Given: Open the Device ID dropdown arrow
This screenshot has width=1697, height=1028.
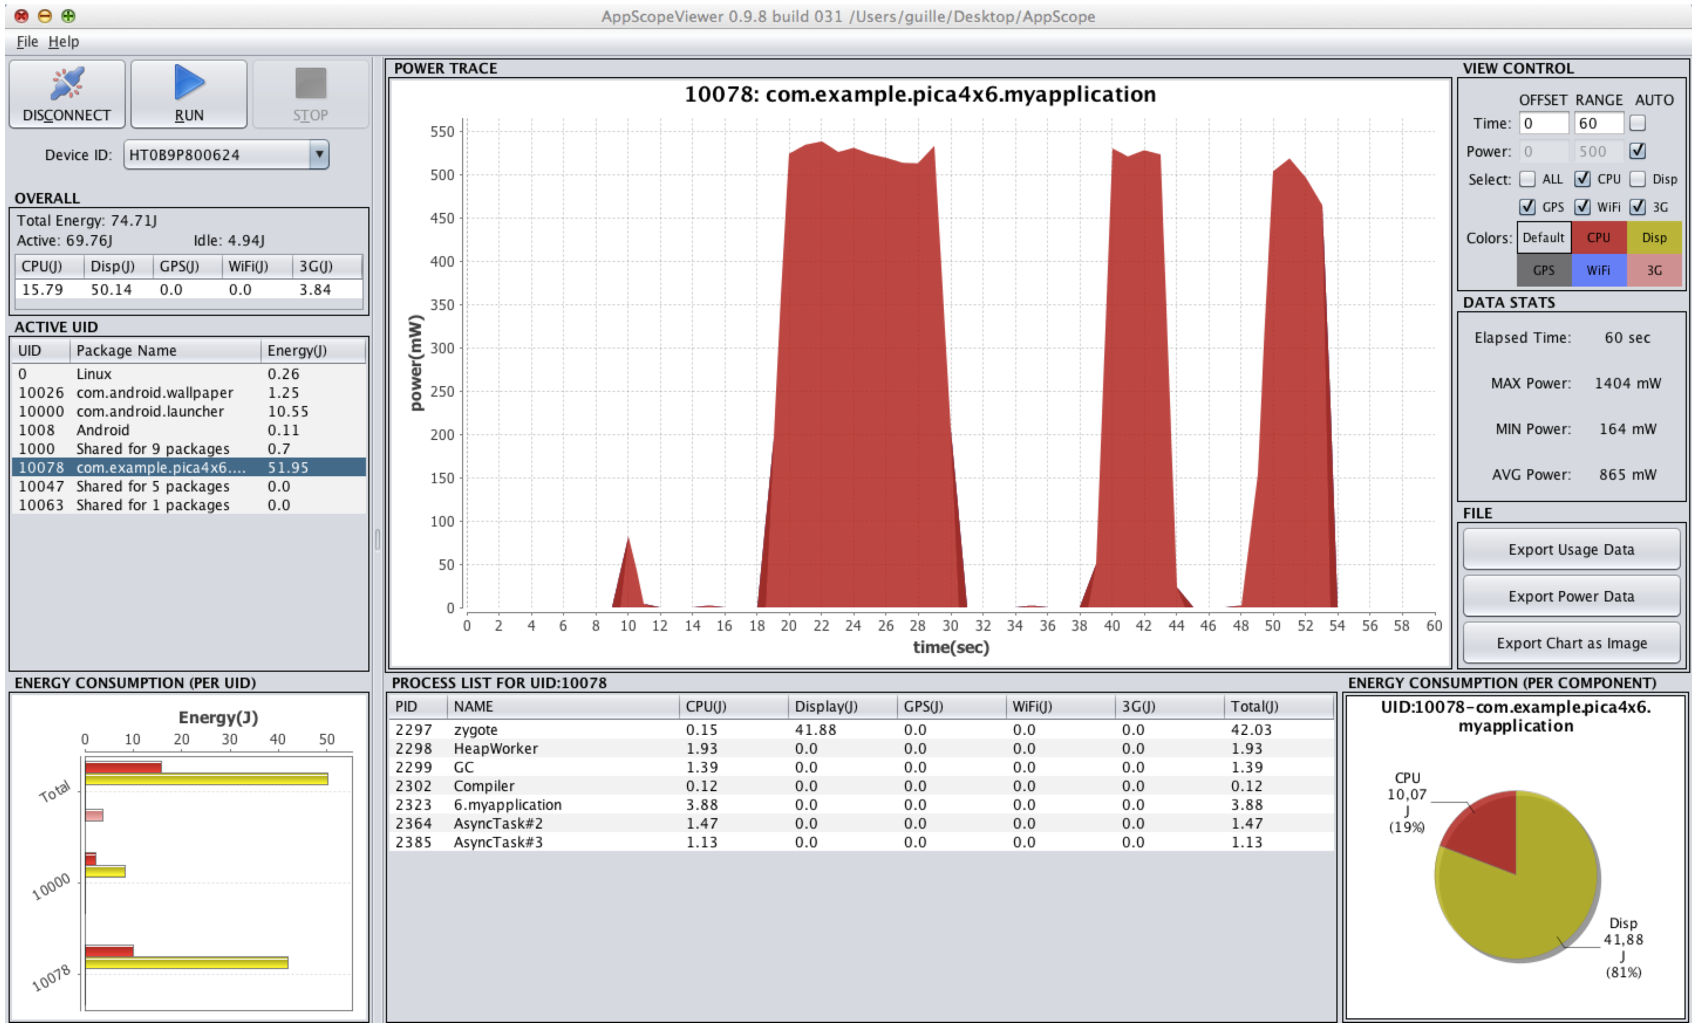Looking at the screenshot, I should (319, 154).
